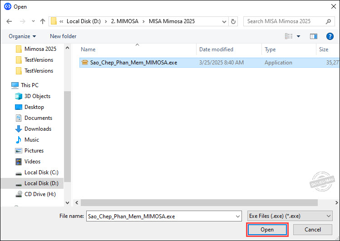Select Local Disk (D:) in address path

tap(84, 21)
